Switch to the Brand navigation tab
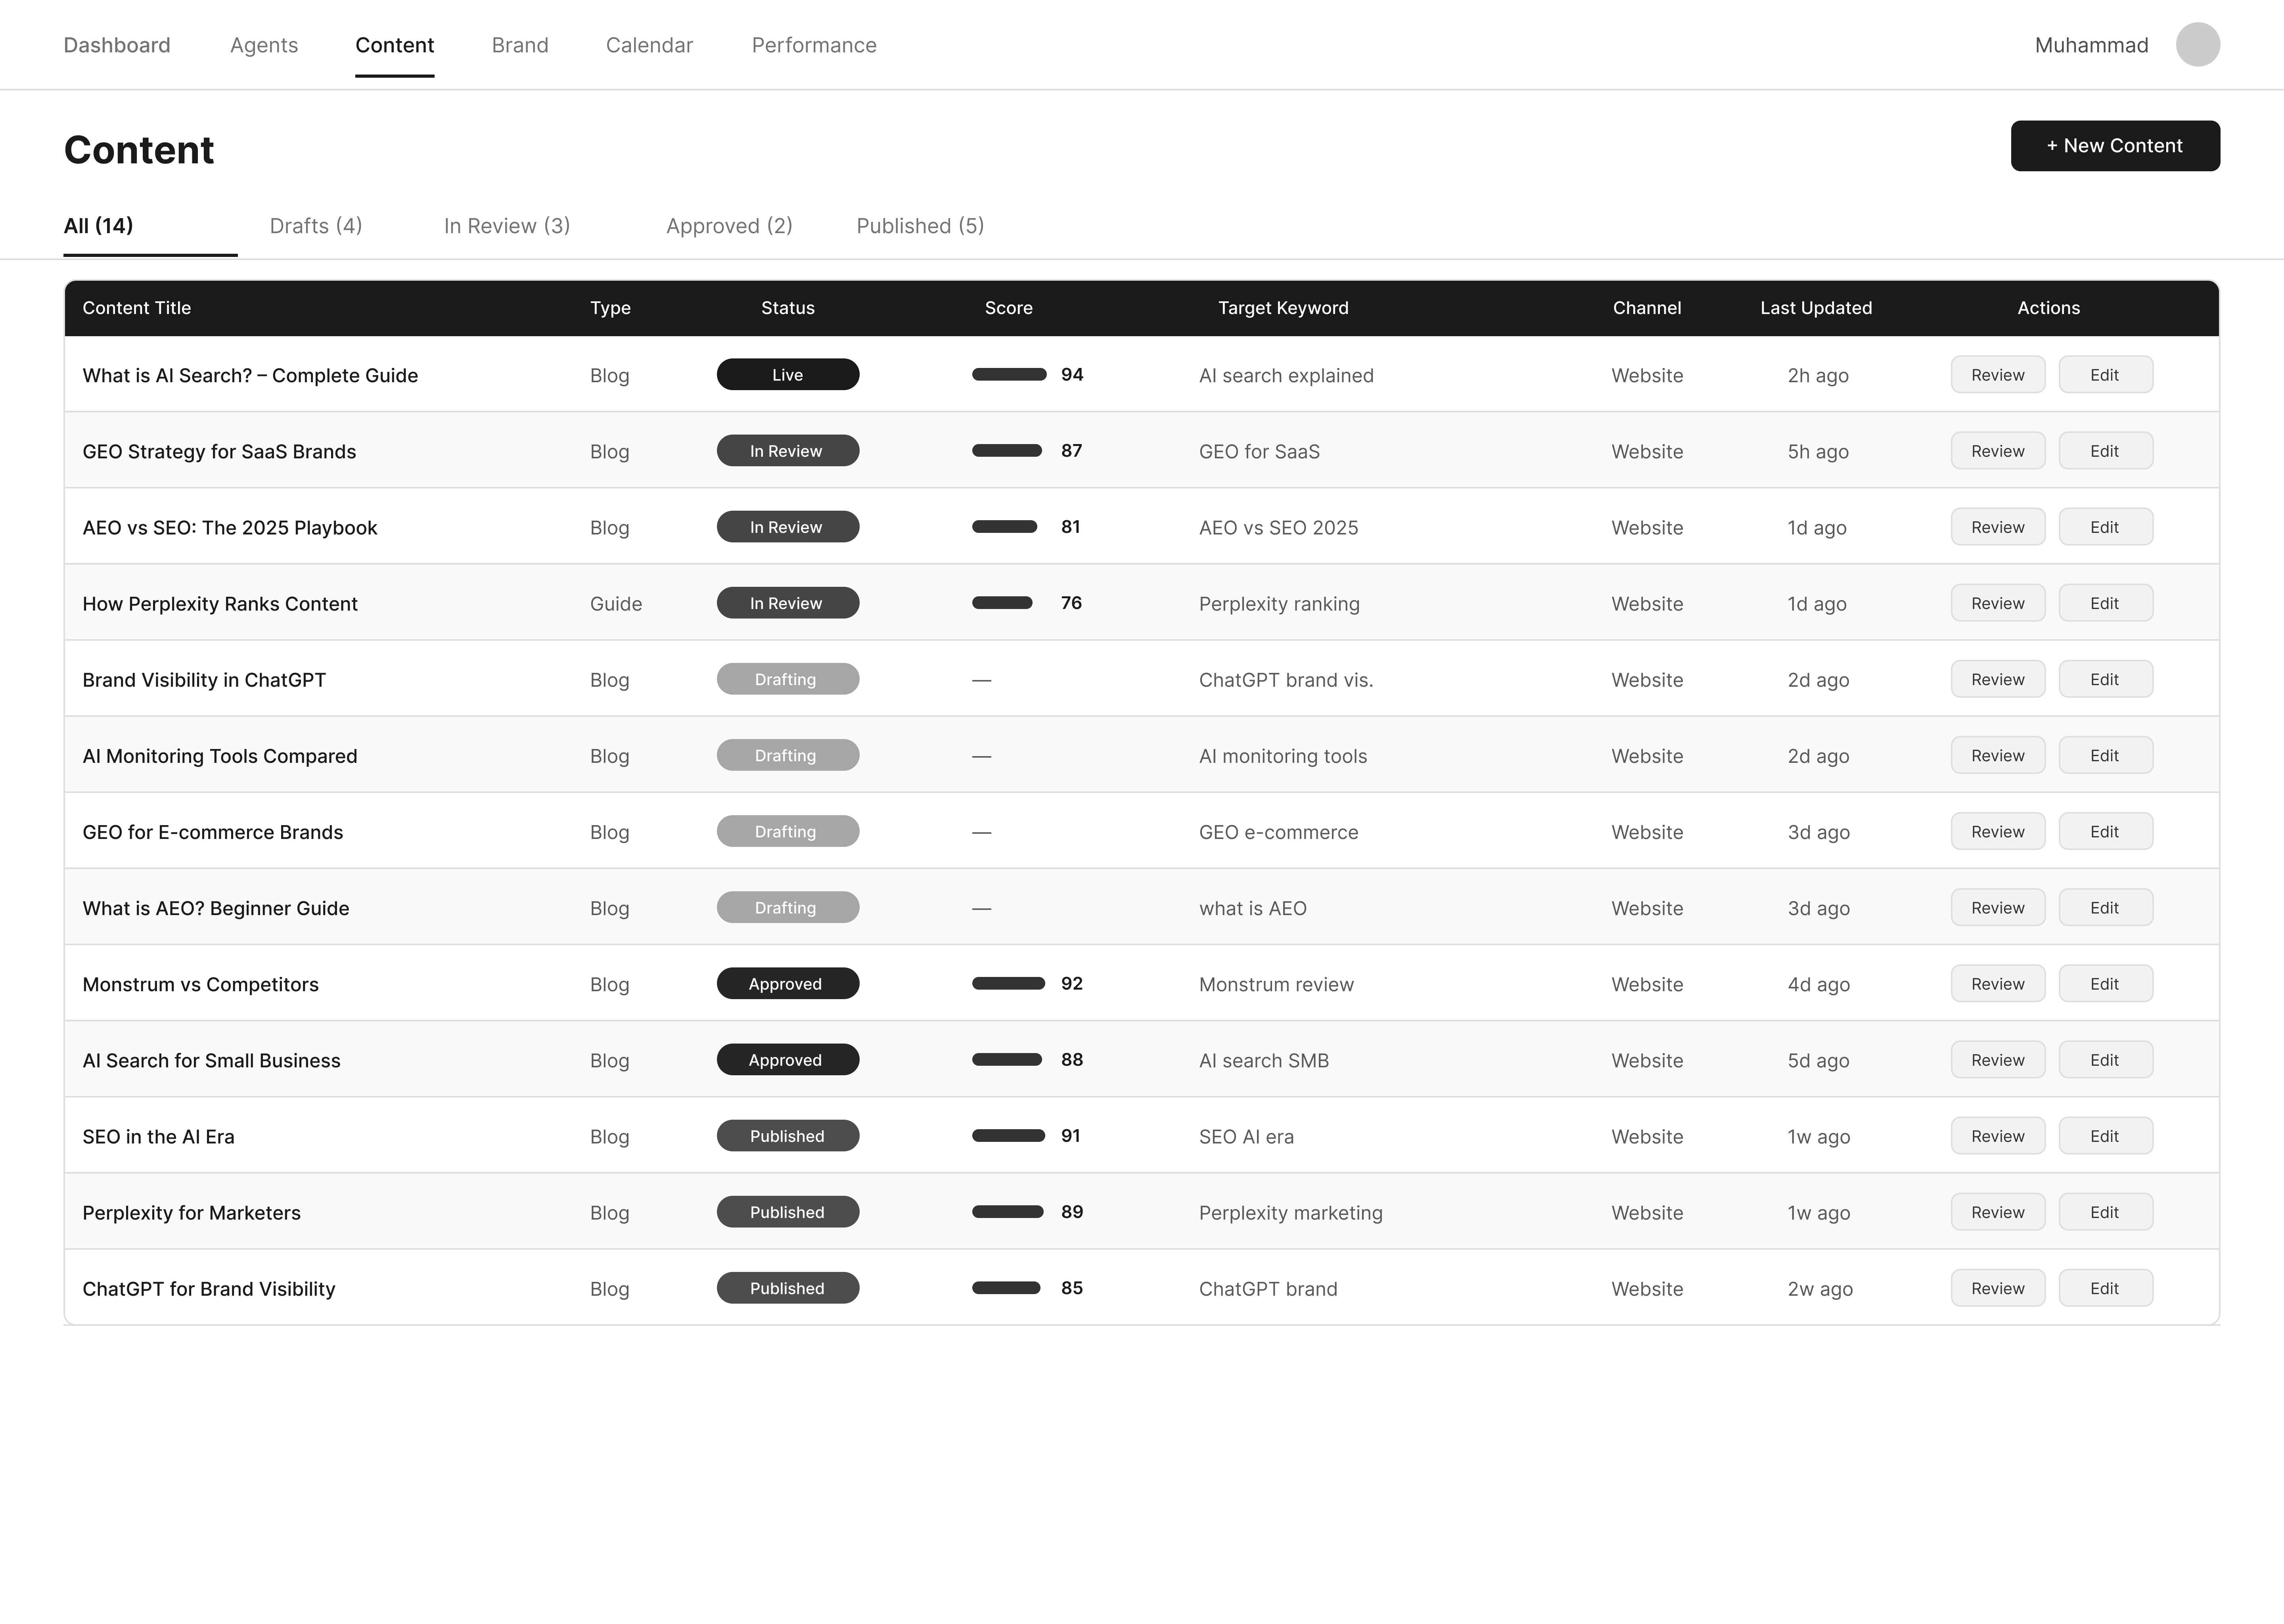 [520, 45]
